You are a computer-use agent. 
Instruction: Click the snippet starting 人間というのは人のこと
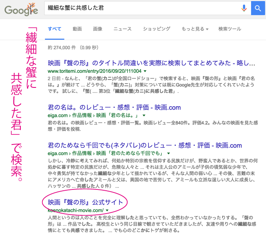coord(152,224)
